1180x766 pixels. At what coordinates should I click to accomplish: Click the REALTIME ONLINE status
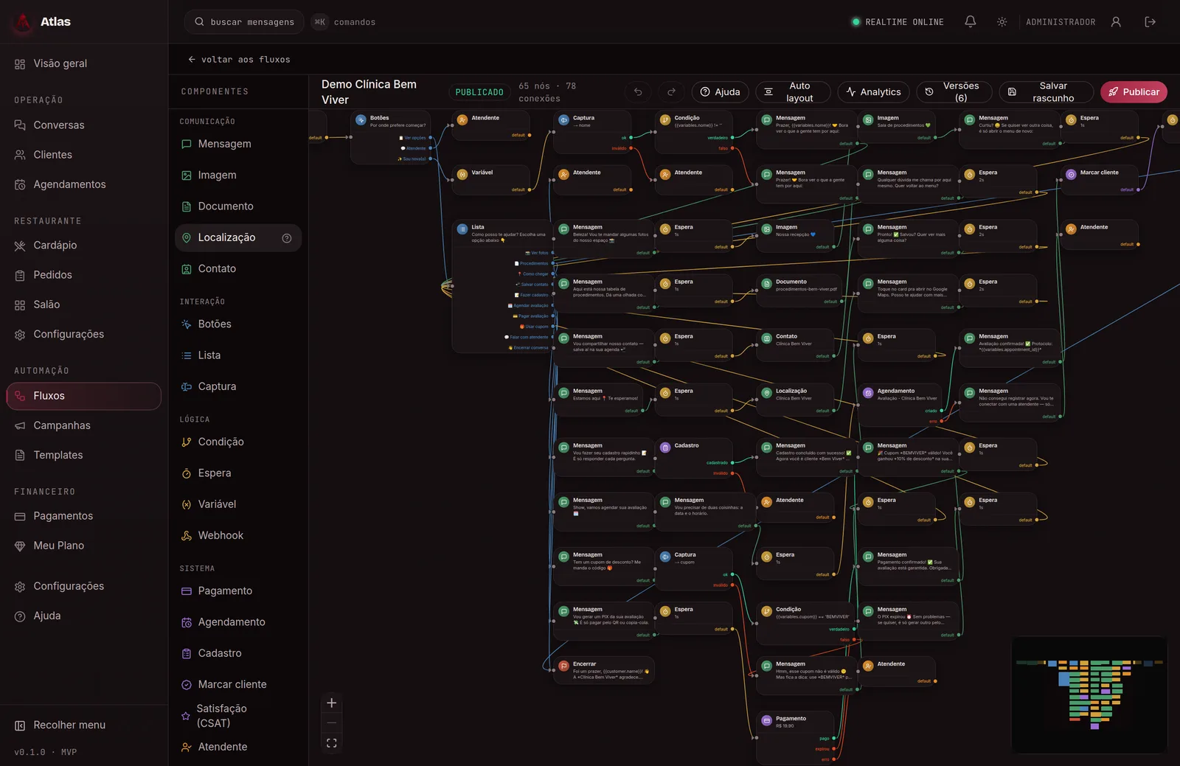click(x=898, y=22)
